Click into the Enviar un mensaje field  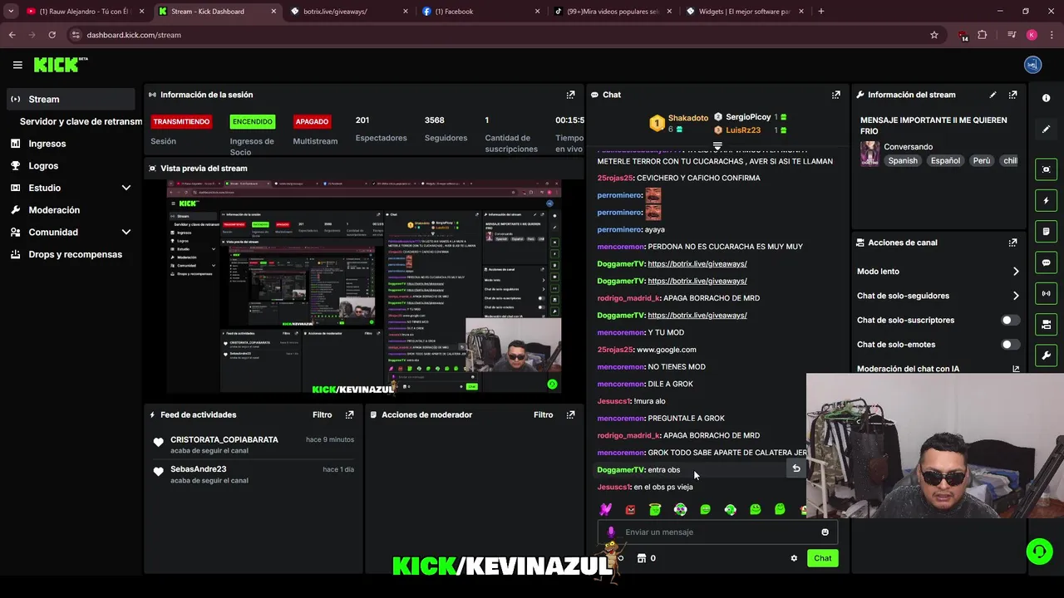point(717,532)
